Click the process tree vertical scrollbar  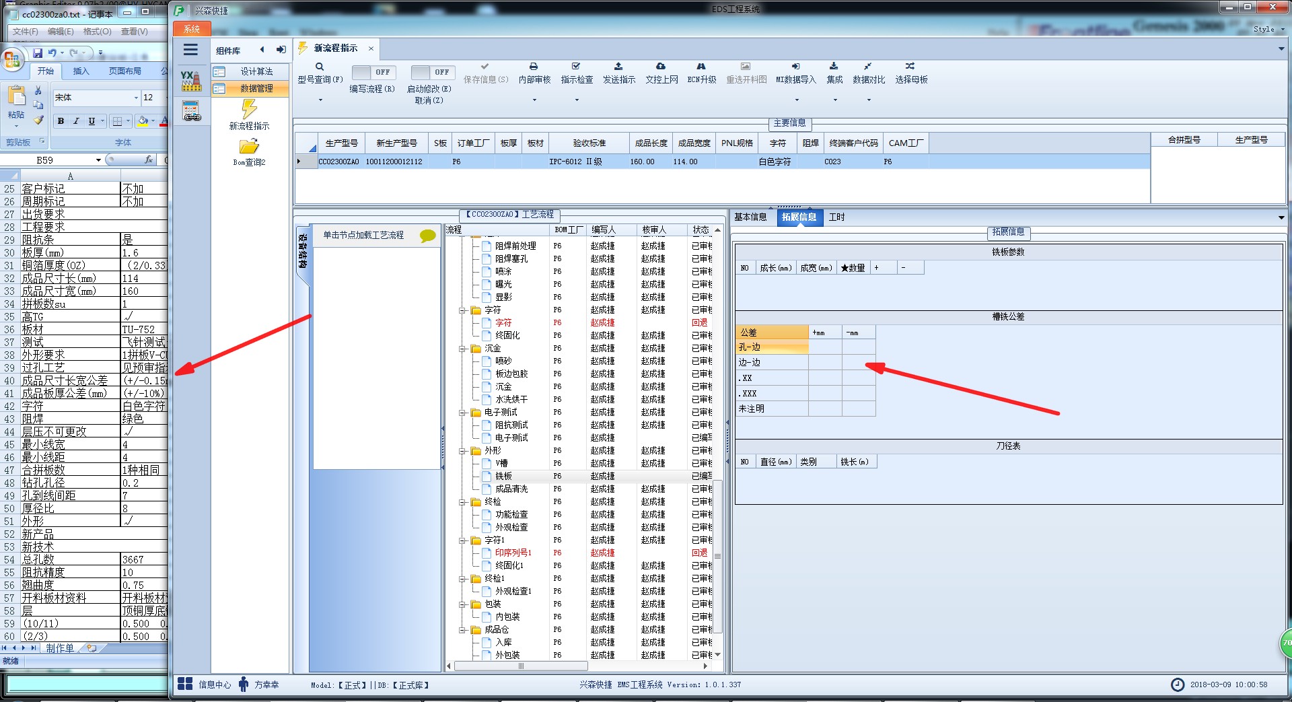coord(717,555)
